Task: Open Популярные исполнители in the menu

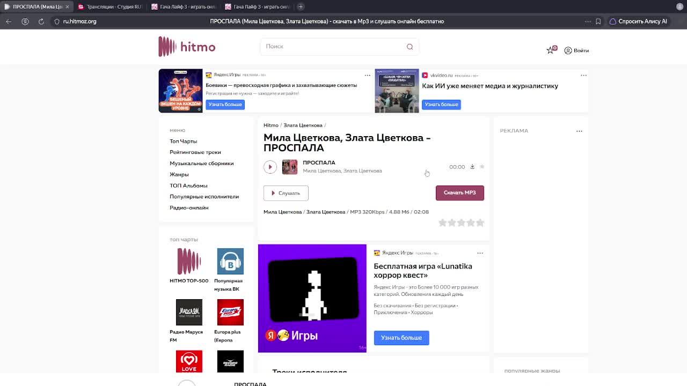Action: coord(204,196)
